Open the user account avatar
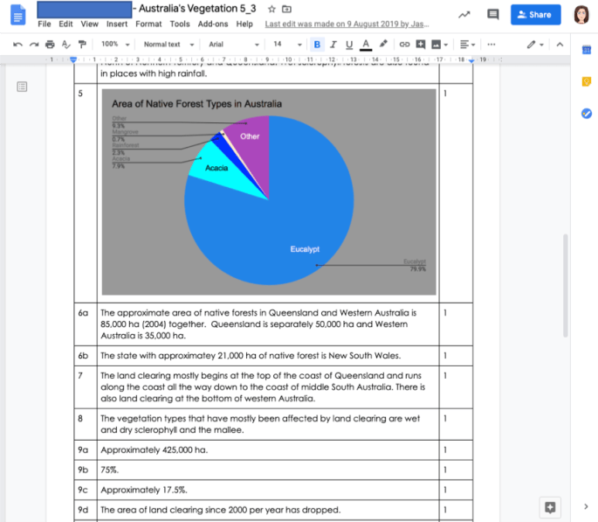 pyautogui.click(x=581, y=15)
